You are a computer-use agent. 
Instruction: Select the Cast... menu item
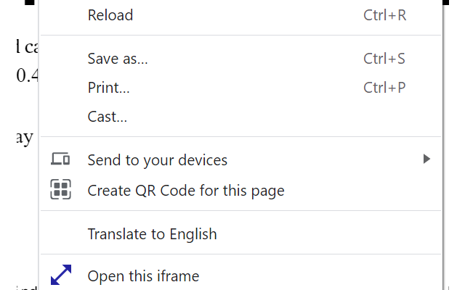point(107,117)
